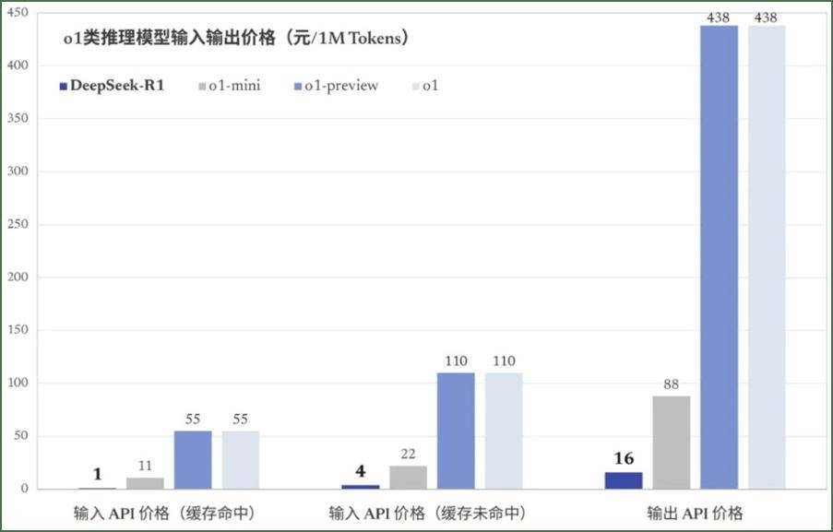Screen dimensions: 833x532
Task: Select the gray o1-mini bar valued 22
Action: click(408, 478)
